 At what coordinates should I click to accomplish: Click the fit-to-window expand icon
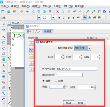click(105, 11)
